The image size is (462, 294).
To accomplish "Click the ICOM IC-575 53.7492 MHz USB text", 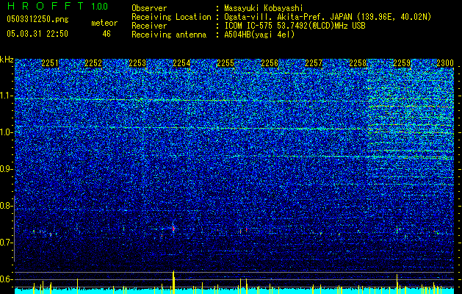I will [x=295, y=26].
